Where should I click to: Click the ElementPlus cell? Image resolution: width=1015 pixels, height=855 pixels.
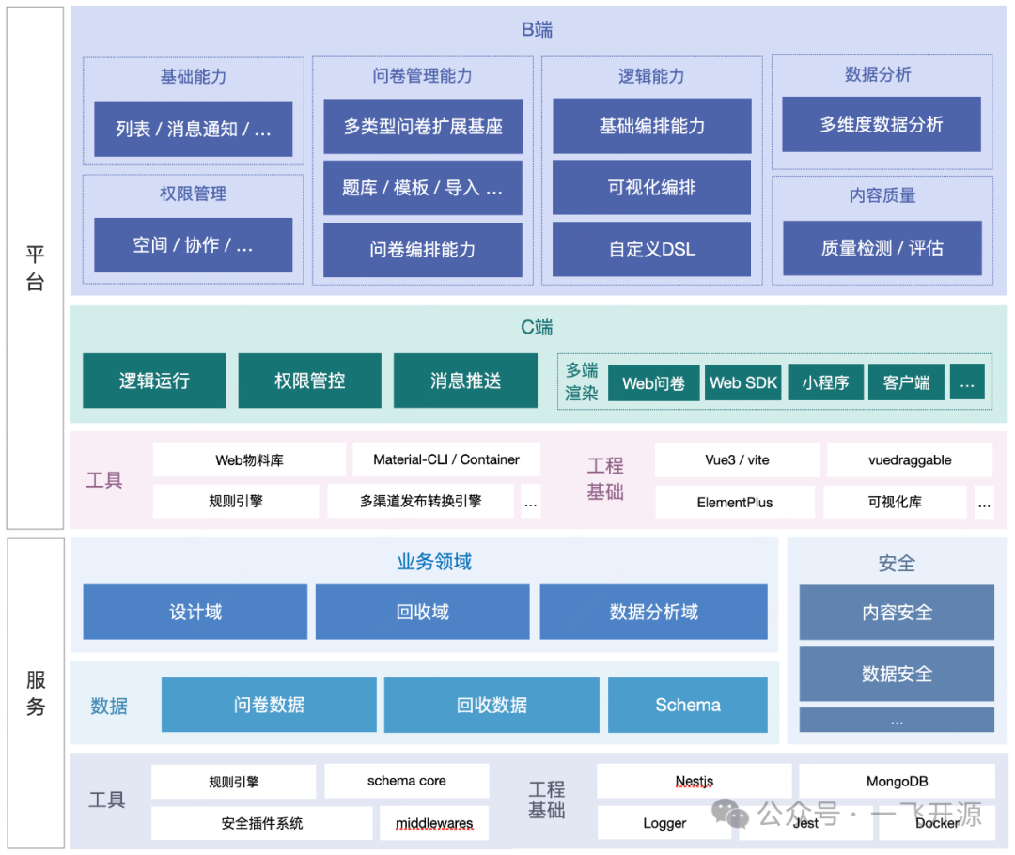pyautogui.click(x=735, y=503)
